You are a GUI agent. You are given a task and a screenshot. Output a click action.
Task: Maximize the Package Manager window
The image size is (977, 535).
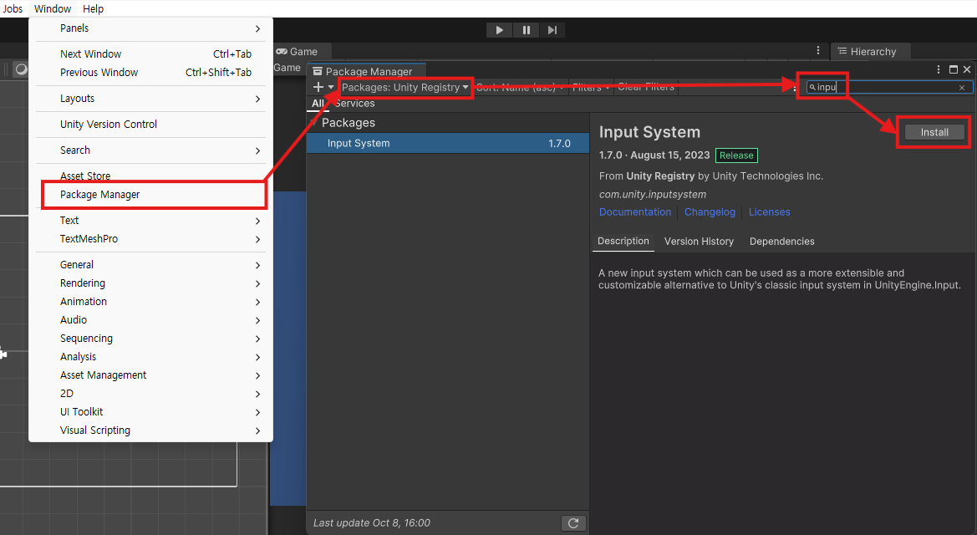(954, 69)
